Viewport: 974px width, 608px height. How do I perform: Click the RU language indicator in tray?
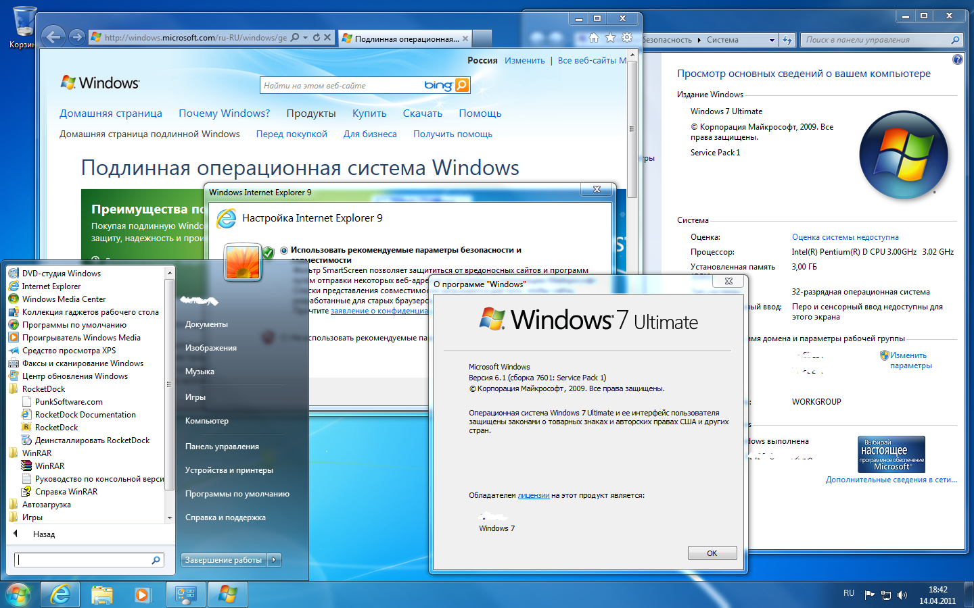click(x=849, y=593)
